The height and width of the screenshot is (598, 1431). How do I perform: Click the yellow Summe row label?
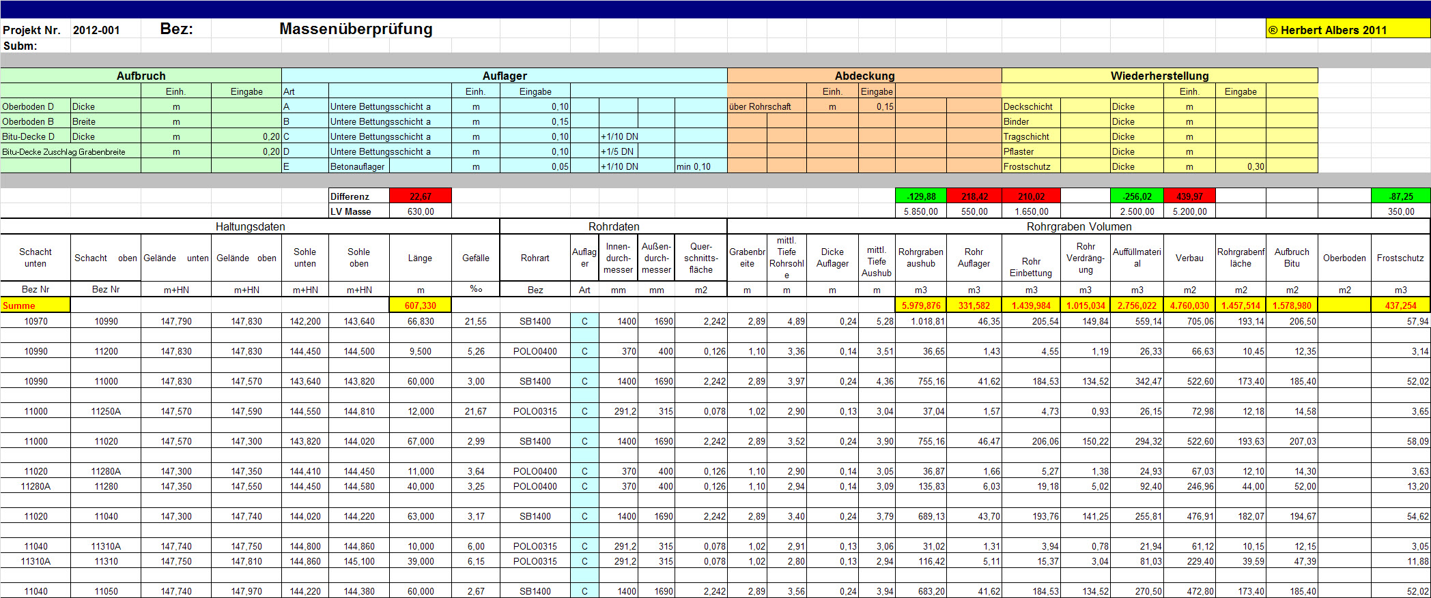coord(36,305)
